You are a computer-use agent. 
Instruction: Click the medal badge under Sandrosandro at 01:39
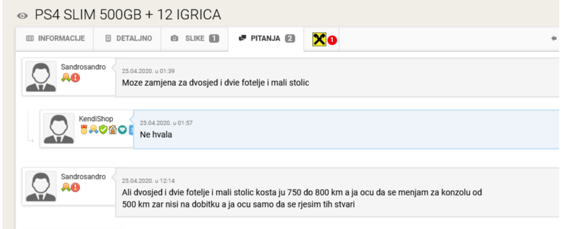point(65,78)
